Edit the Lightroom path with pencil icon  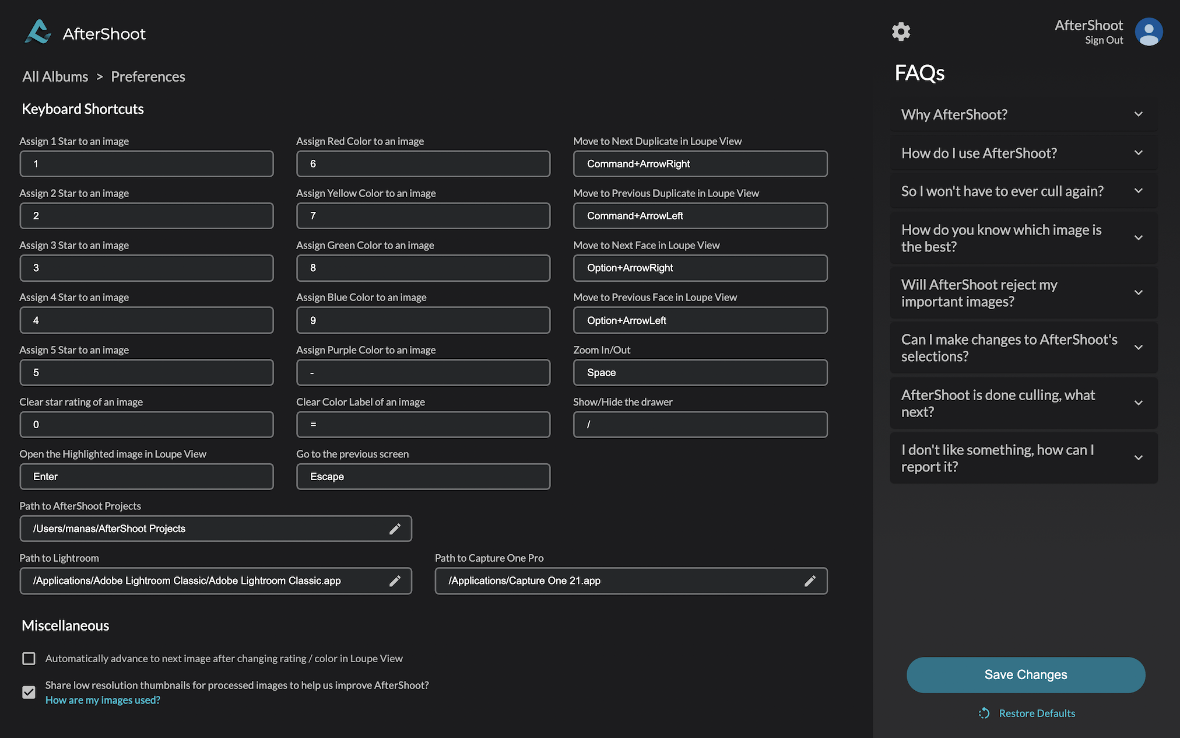(x=395, y=580)
